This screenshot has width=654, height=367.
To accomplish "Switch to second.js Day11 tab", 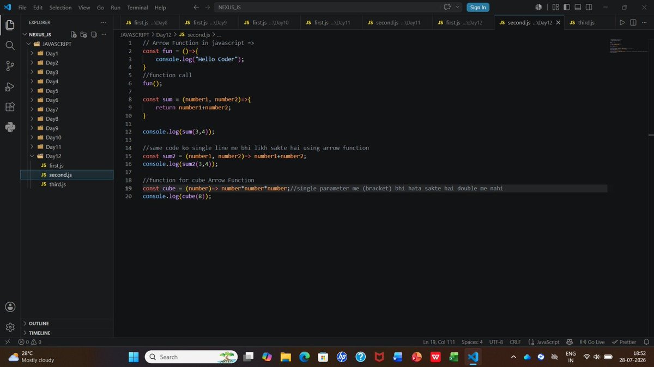I will pos(396,23).
